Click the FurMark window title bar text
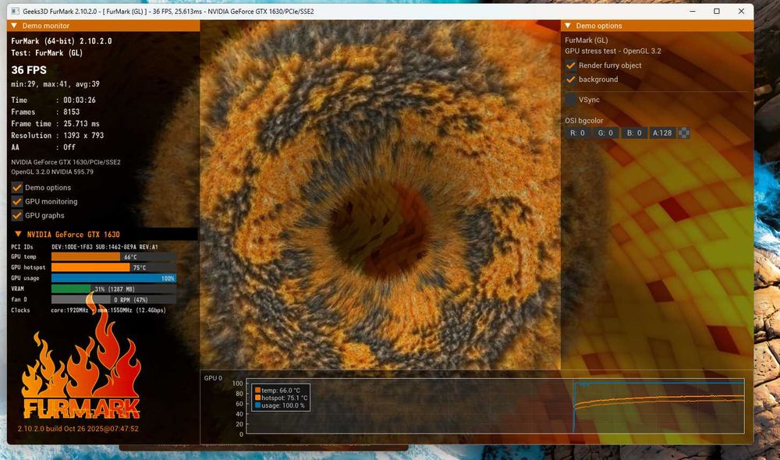This screenshot has width=780, height=460. (x=168, y=11)
